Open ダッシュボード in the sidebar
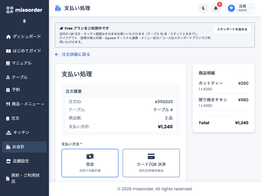 pos(24,37)
